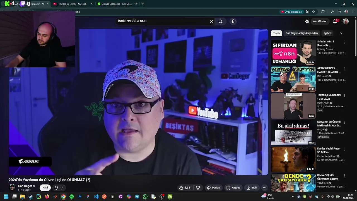Open Can Deger channel name link

[25, 186]
